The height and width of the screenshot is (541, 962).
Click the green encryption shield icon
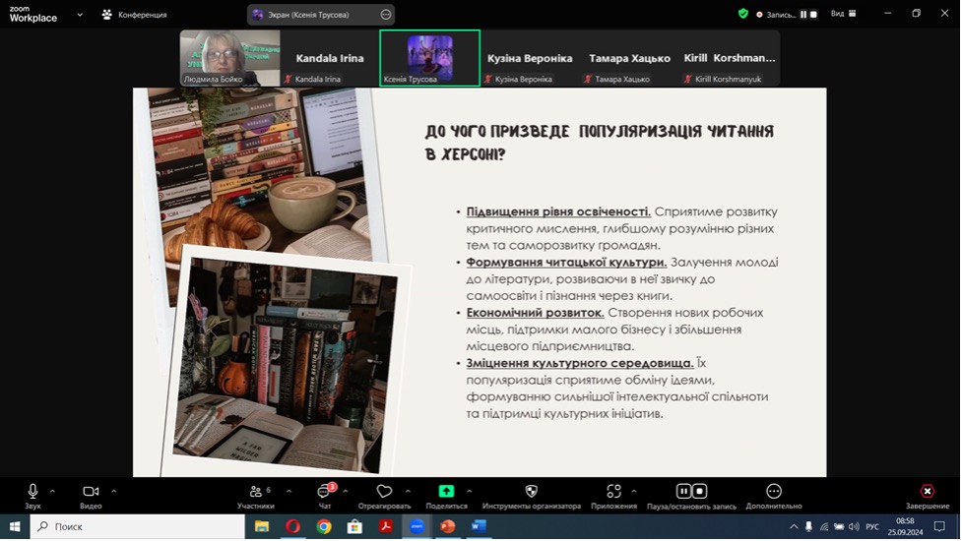(743, 14)
